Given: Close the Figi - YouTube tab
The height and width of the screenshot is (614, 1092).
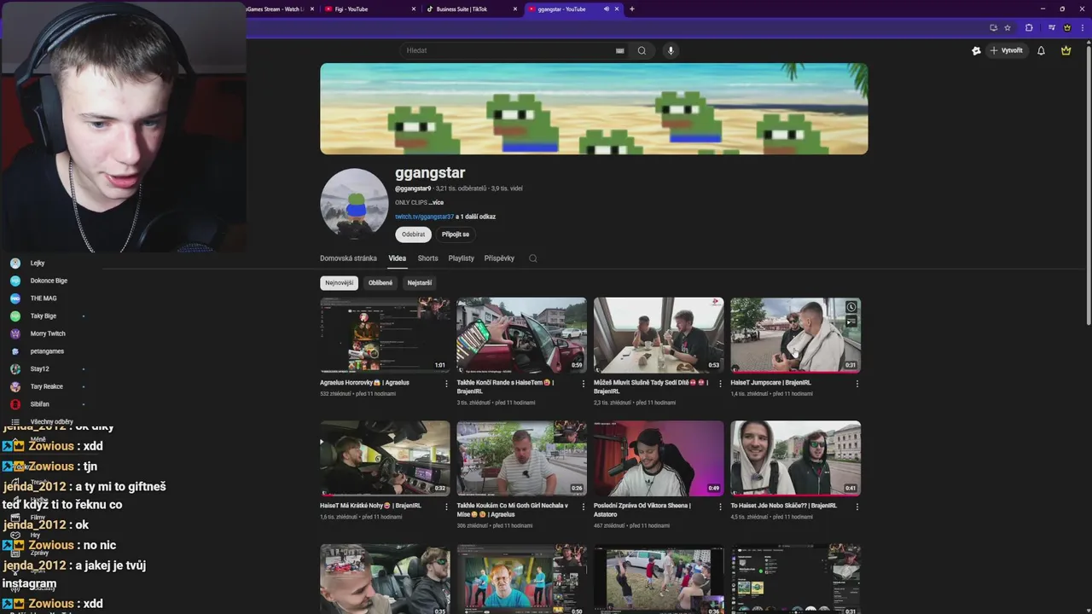Looking at the screenshot, I should 413,9.
